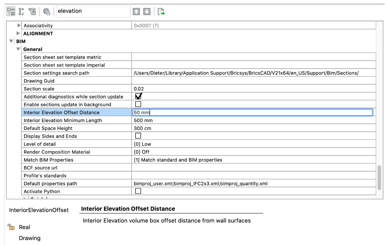Sort settings alphabetically icon
The height and width of the screenshot is (245, 387).
(22, 11)
